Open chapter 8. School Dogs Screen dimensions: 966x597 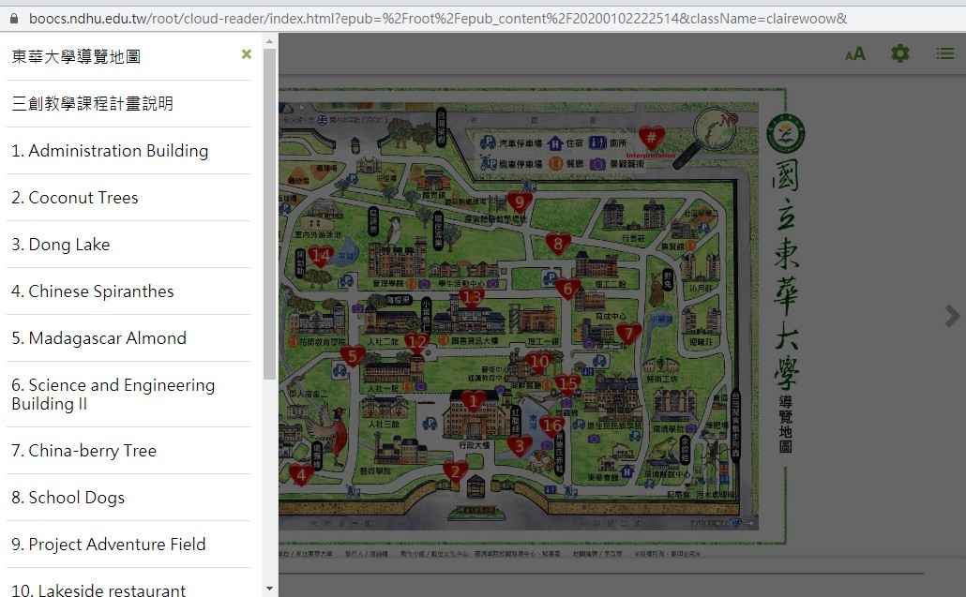click(x=68, y=498)
